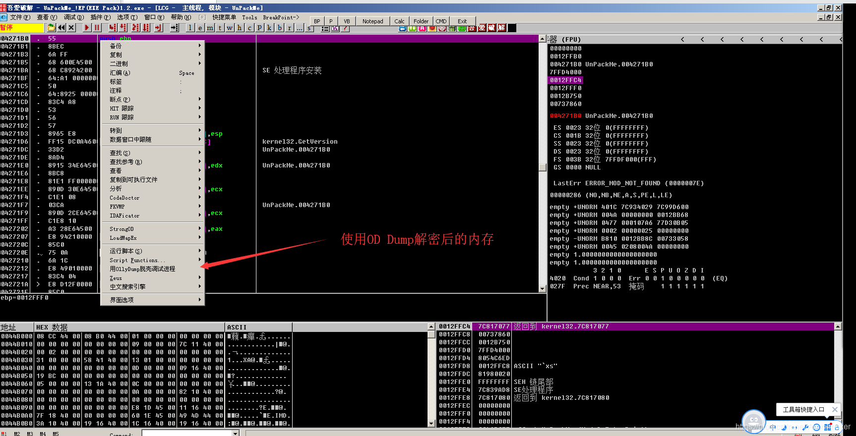Expand the 运行脚本(S) submenu
The width and height of the screenshot is (856, 436).
[152, 251]
